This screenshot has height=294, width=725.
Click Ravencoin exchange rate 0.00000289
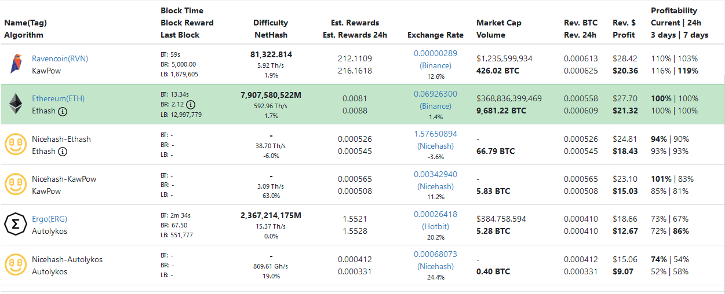click(x=435, y=53)
